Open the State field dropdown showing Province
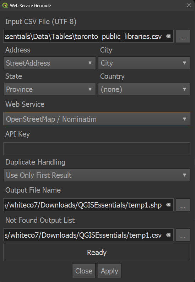 [49, 89]
